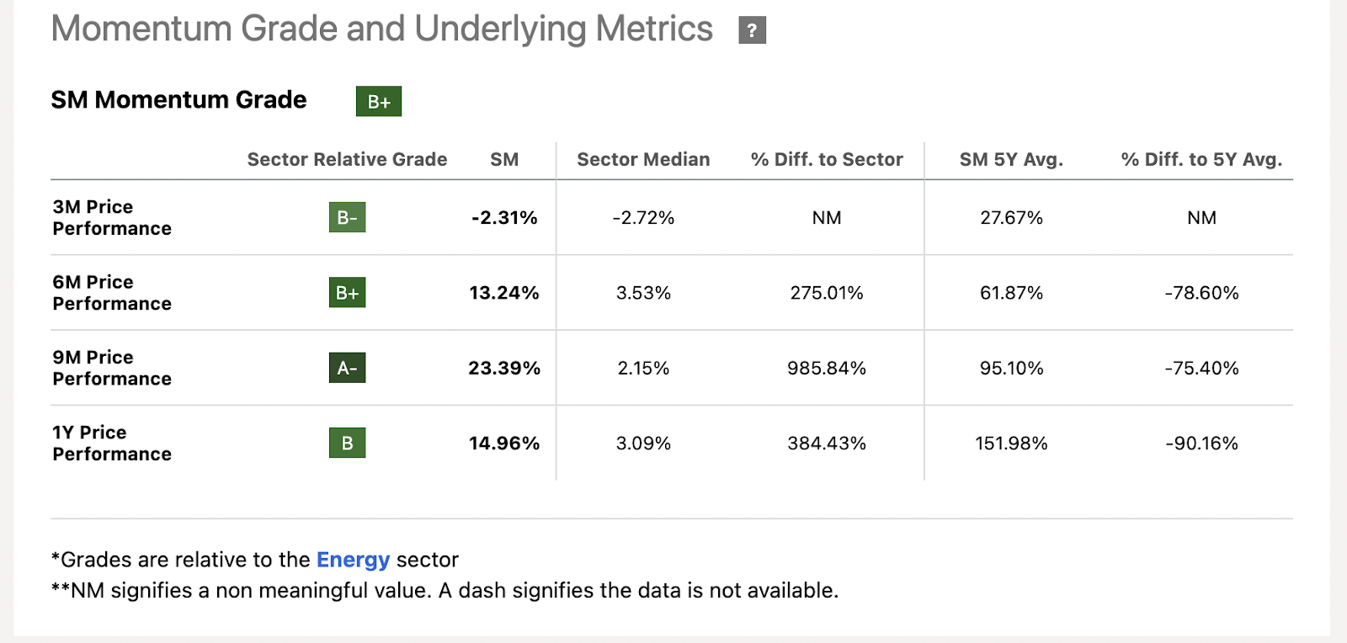This screenshot has width=1347, height=643.
Task: Click the Sector Relative Grade column header
Action: [x=347, y=160]
